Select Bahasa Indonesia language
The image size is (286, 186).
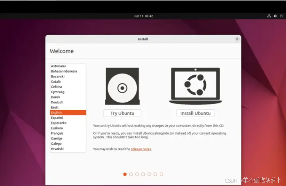(x=68, y=71)
